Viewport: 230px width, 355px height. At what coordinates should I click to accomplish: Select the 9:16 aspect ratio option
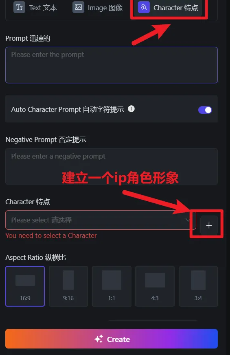point(68,286)
